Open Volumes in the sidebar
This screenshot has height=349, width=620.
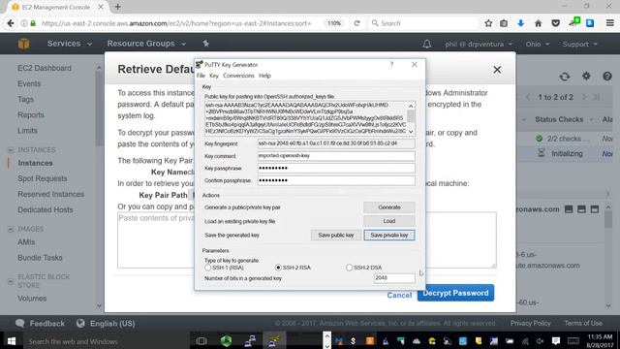(32, 299)
